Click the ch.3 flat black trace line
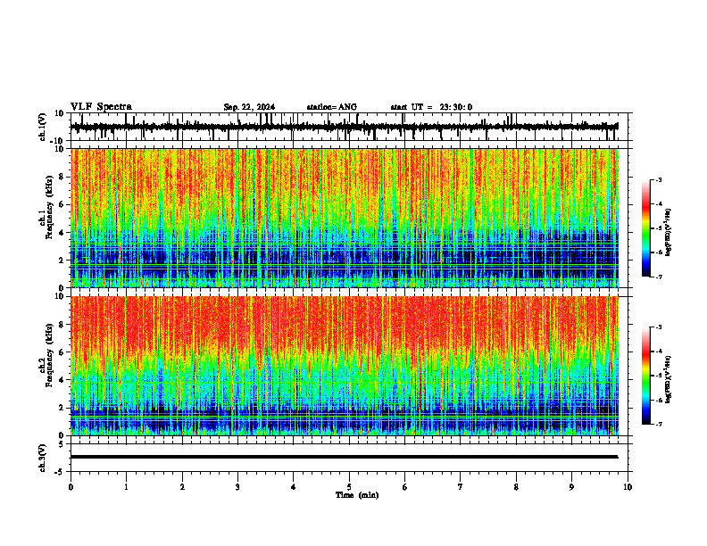707x546 pixels. click(x=344, y=457)
